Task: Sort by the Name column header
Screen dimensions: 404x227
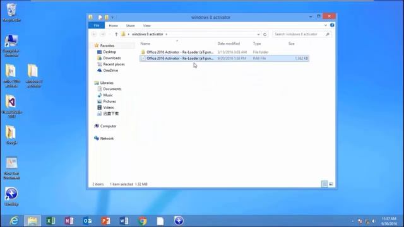Action: [x=145, y=44]
